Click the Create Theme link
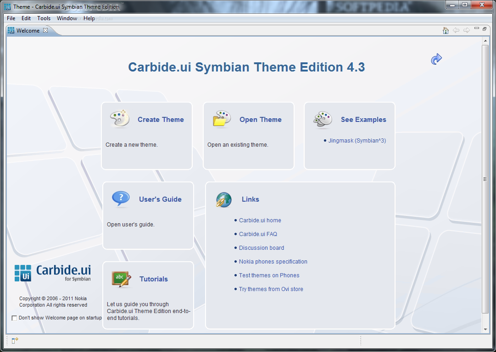Screen dimensions: 496x352 point(161,120)
